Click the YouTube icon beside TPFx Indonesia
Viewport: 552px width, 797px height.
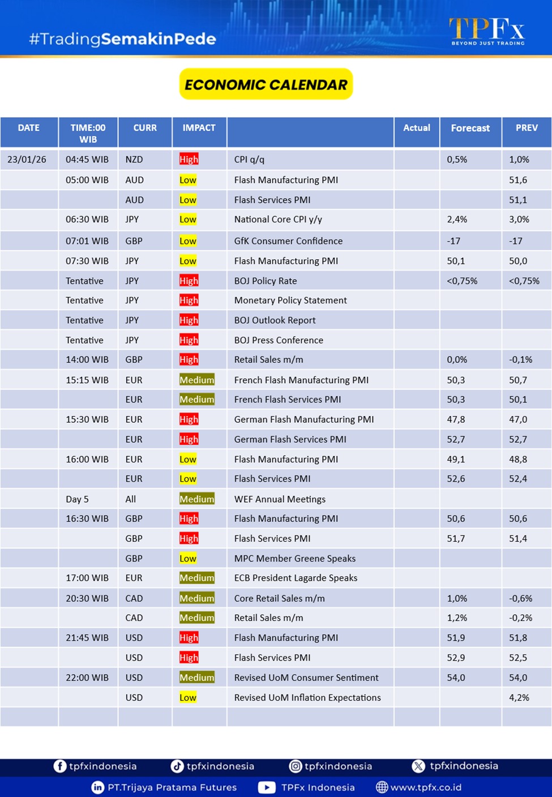click(267, 787)
